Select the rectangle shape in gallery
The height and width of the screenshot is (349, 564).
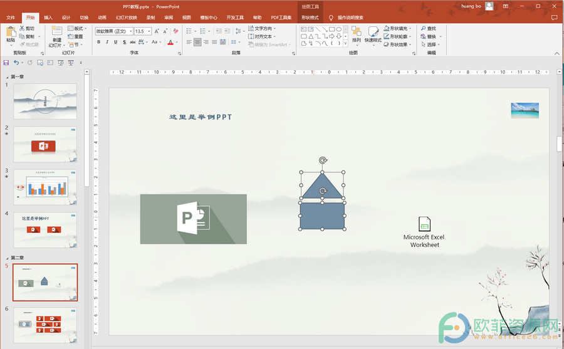[332, 29]
